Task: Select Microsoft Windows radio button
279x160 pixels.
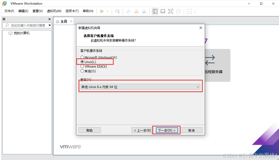Action: [82, 57]
